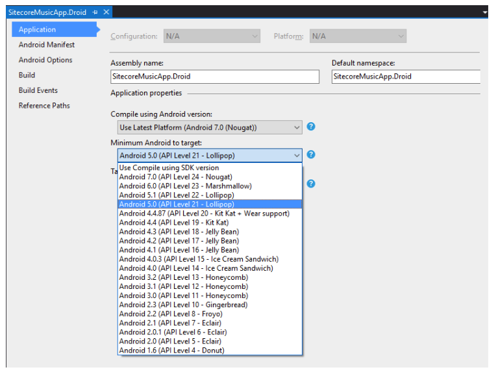Open the Compile using Android version dropdown
The image size is (494, 374).
tap(210, 127)
